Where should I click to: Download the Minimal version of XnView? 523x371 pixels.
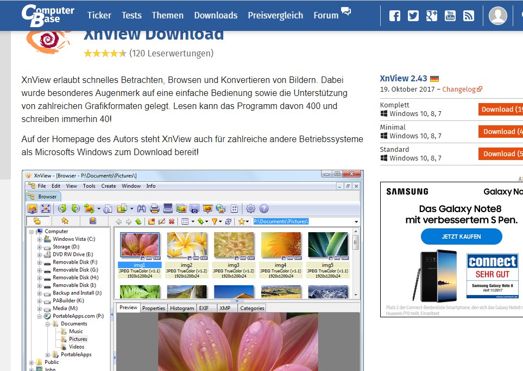pos(501,132)
